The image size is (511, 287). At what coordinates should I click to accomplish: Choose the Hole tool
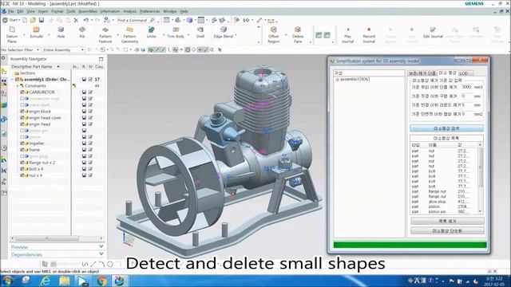(61, 33)
